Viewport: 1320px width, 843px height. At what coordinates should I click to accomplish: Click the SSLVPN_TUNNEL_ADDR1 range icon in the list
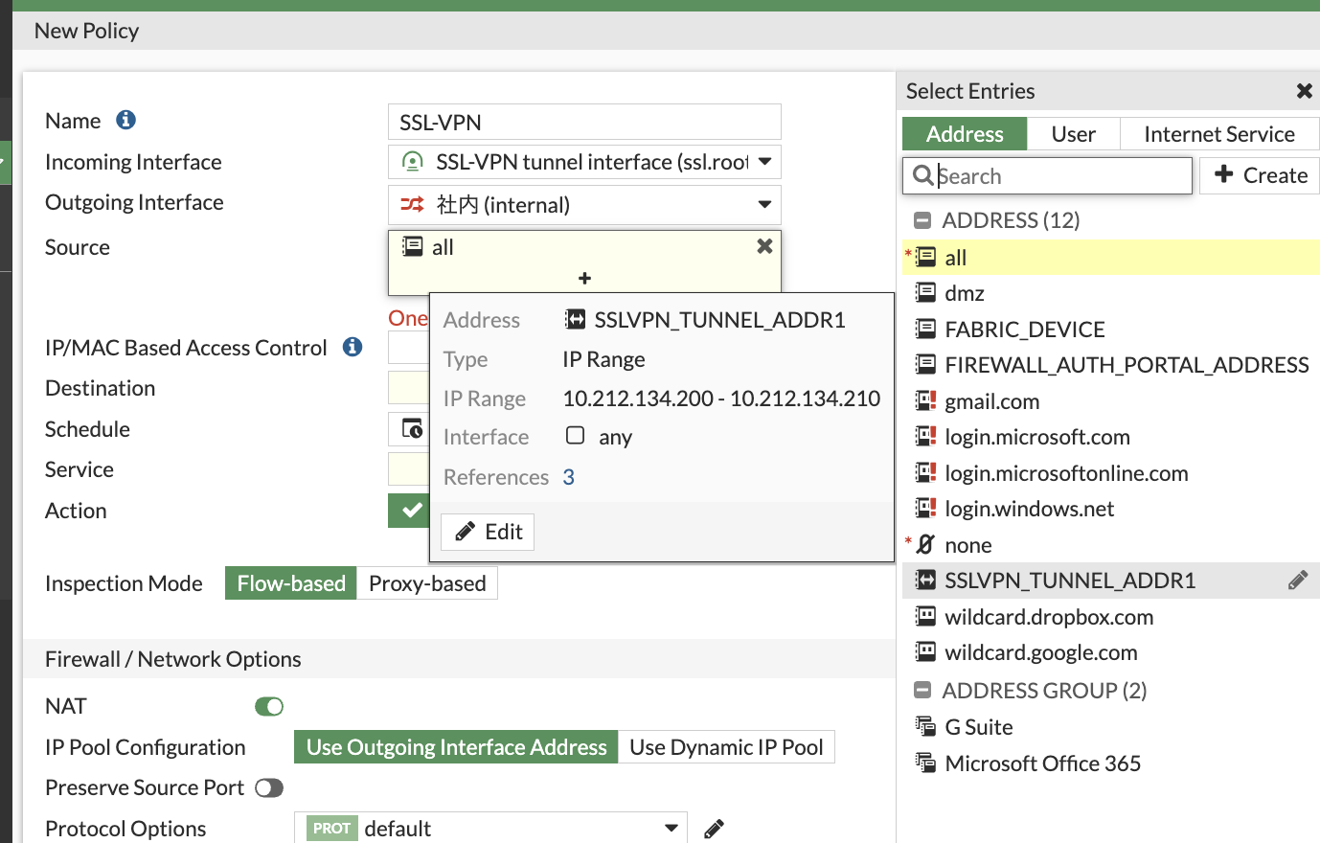[x=925, y=580]
